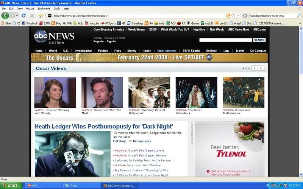Click the abc NEWS logo
Viewport: 303px width, 189px height.
pos(54,37)
